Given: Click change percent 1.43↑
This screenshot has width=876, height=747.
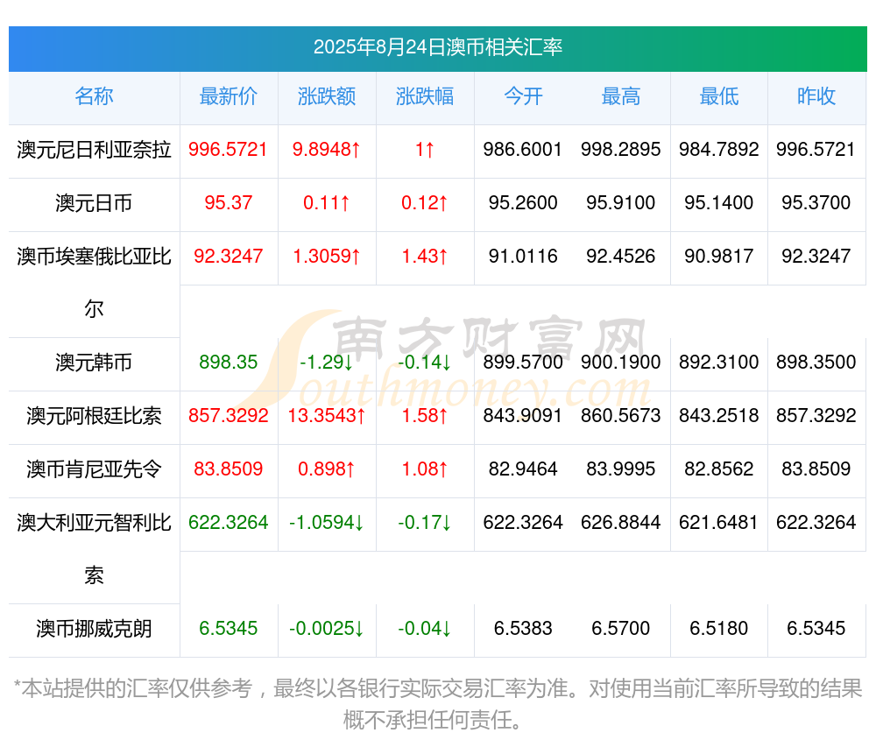Looking at the screenshot, I should tap(425, 257).
